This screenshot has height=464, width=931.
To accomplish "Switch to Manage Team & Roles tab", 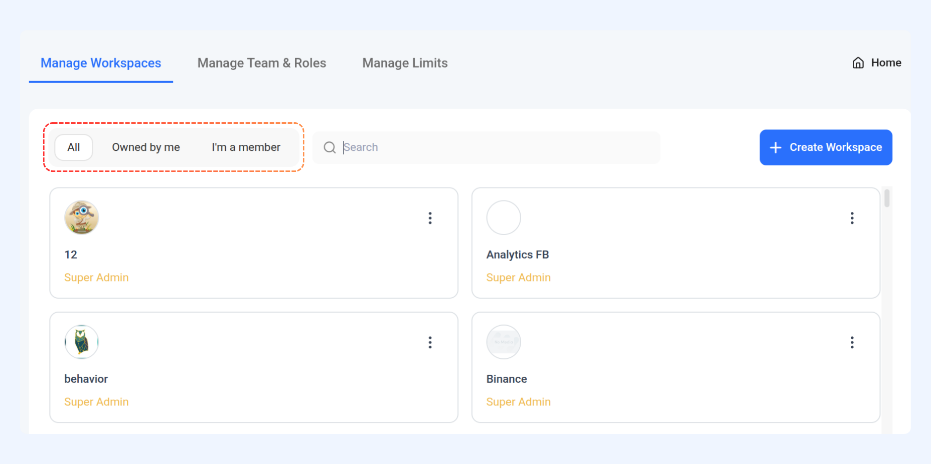I will (262, 63).
